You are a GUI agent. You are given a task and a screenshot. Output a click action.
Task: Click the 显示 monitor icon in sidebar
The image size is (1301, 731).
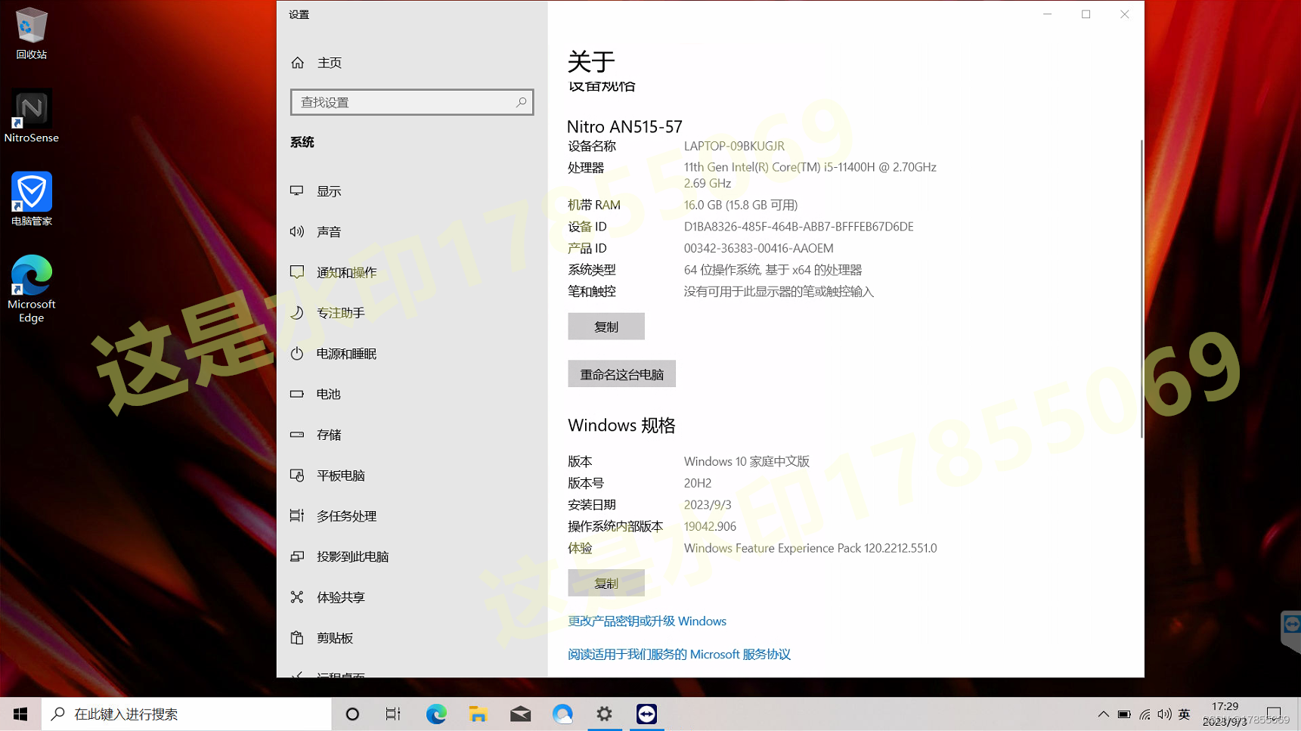tap(297, 191)
